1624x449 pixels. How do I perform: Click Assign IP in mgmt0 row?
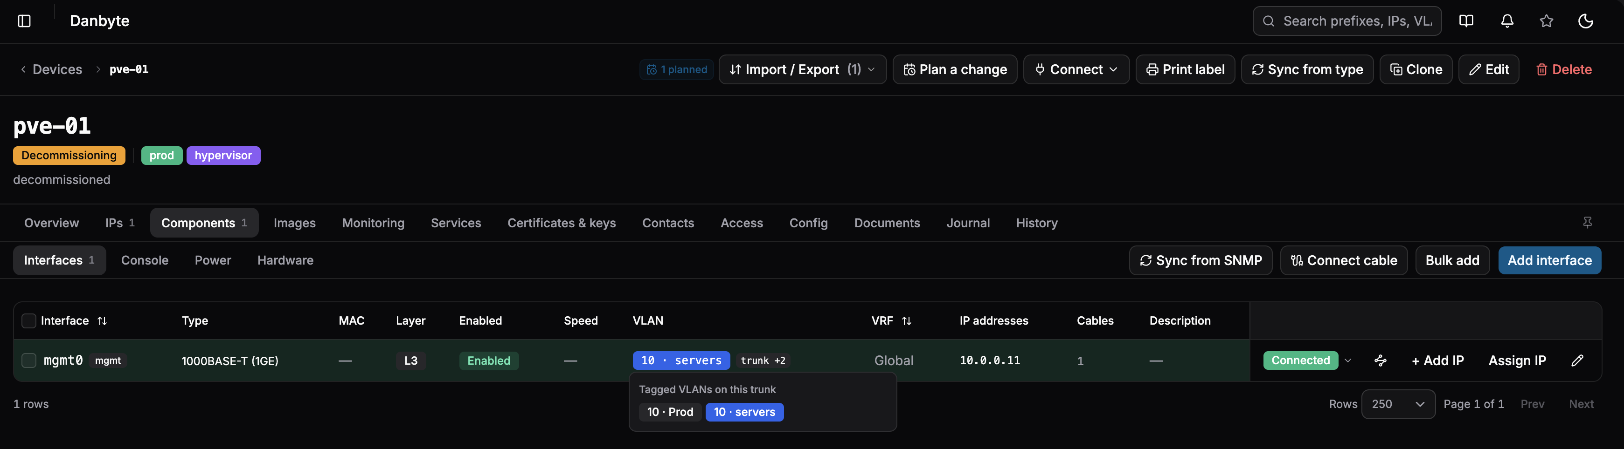coord(1517,360)
